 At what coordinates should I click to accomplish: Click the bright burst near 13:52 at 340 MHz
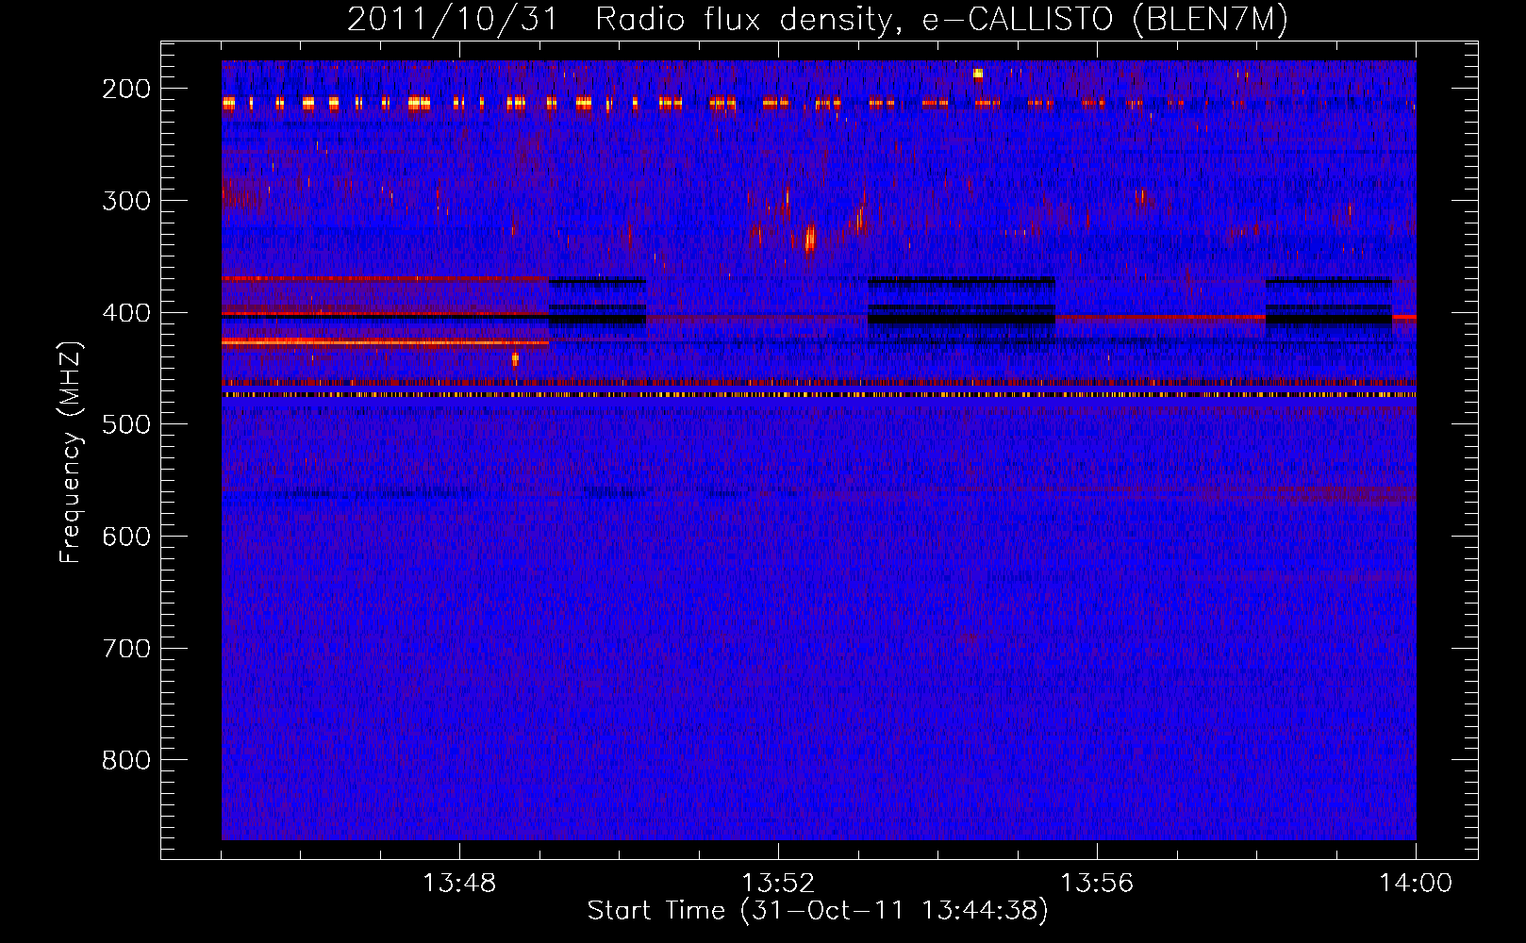809,238
